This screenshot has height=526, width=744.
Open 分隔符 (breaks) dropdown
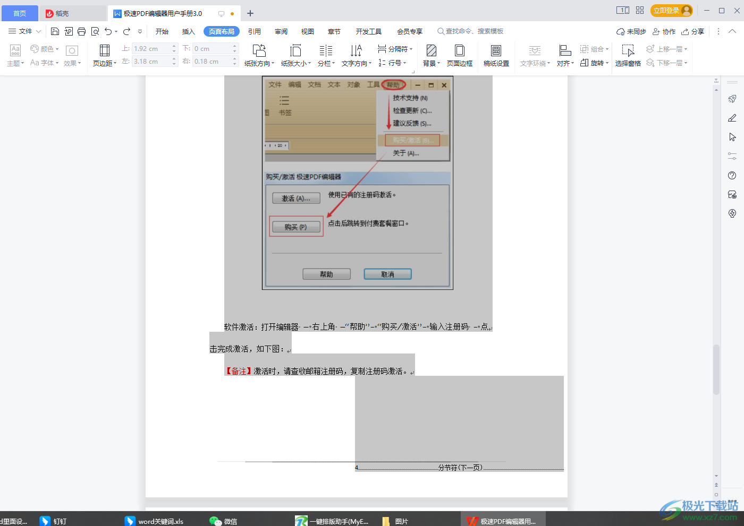click(x=395, y=49)
